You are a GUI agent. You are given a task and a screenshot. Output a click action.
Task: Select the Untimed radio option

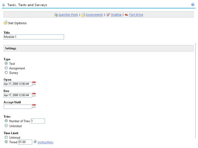pyautogui.click(x=6, y=137)
